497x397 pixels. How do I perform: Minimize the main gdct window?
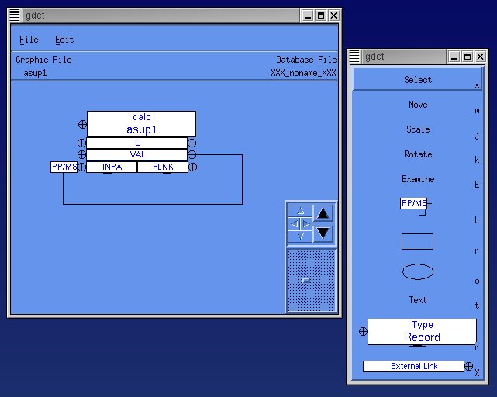307,16
